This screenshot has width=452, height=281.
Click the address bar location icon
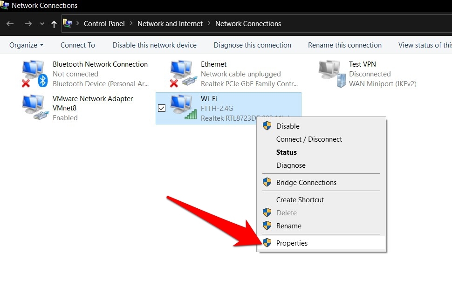coord(67,23)
